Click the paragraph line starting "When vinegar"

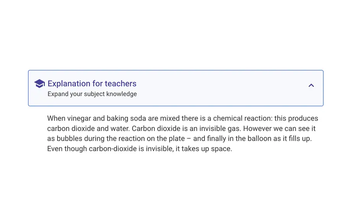click(x=183, y=118)
